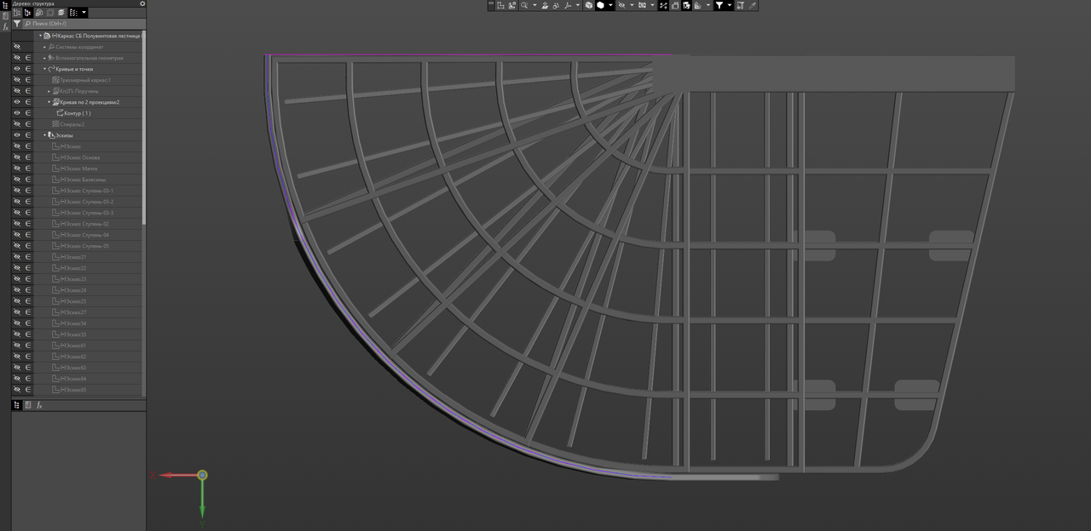Select Эскиз: Мачта in the tree
The height and width of the screenshot is (531, 1091).
(x=78, y=168)
